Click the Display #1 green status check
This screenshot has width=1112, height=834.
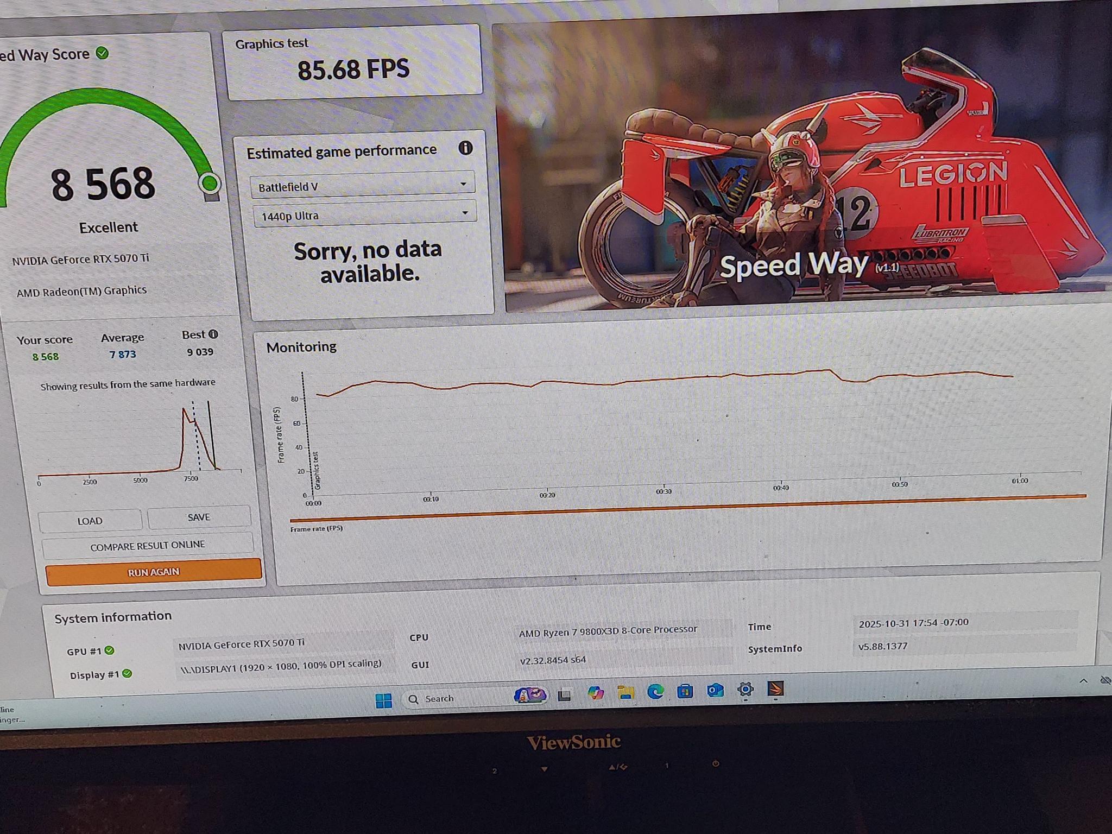(x=127, y=674)
